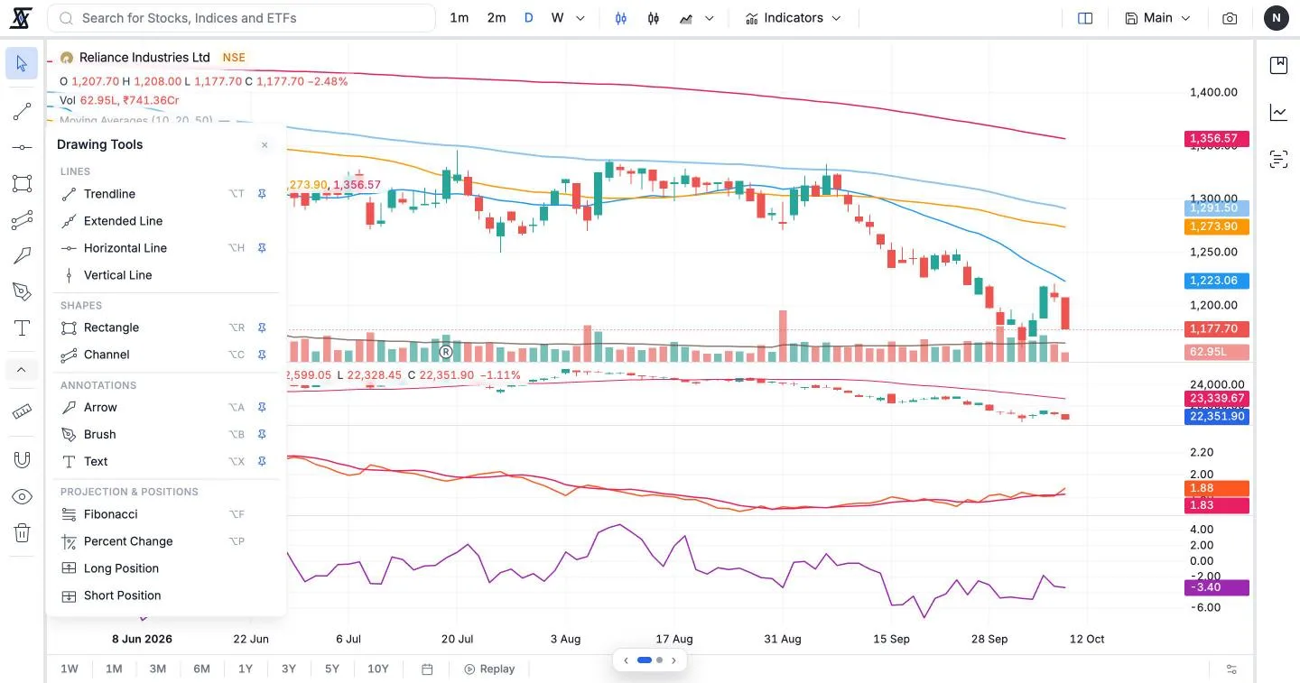This screenshot has width=1300, height=683.
Task: Open the date range calendar icon
Action: pos(428,669)
